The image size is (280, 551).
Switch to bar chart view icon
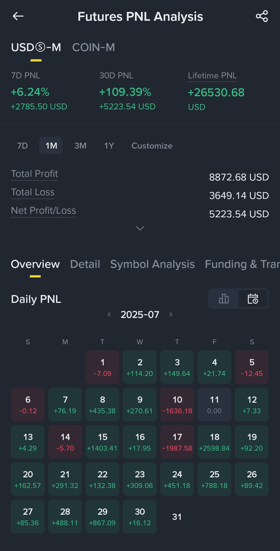click(224, 299)
